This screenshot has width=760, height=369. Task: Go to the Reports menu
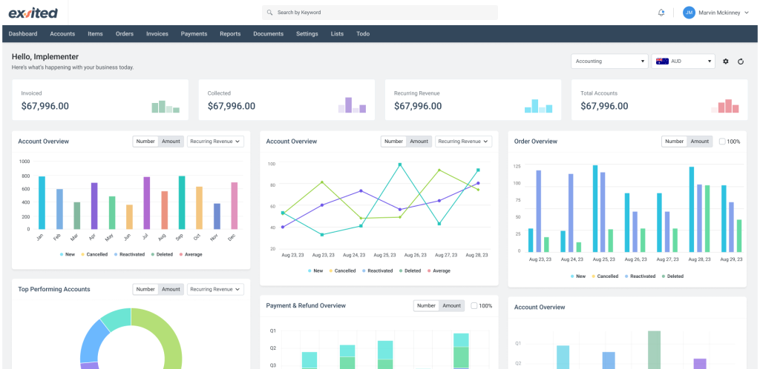pos(230,34)
